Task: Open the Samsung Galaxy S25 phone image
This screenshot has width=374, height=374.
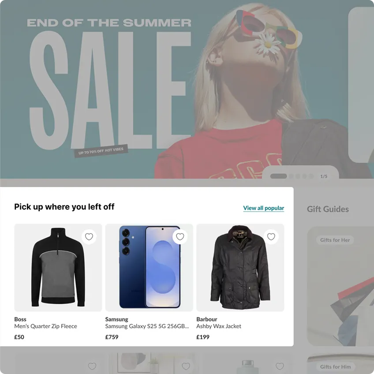Action: 149,267
